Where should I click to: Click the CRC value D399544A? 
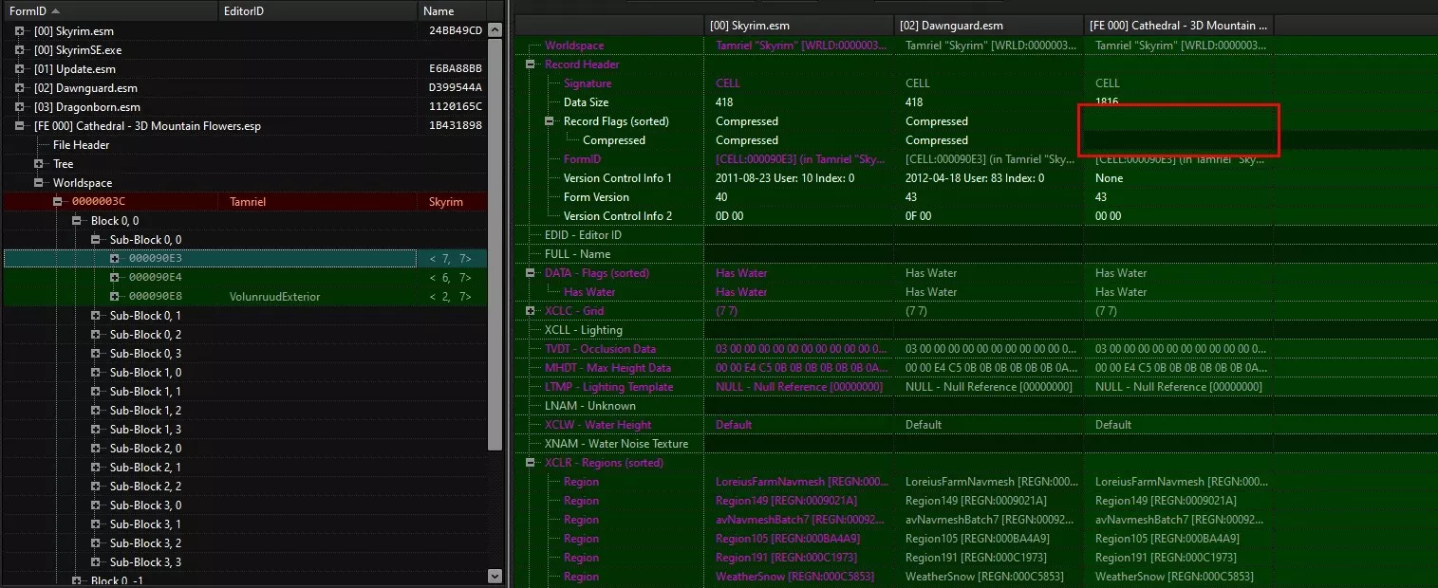(x=456, y=88)
